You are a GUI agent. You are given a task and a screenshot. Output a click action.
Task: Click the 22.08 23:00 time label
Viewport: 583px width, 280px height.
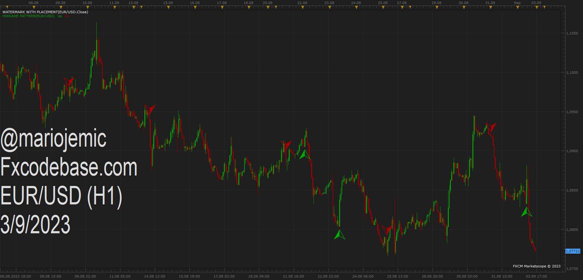(x=328, y=276)
